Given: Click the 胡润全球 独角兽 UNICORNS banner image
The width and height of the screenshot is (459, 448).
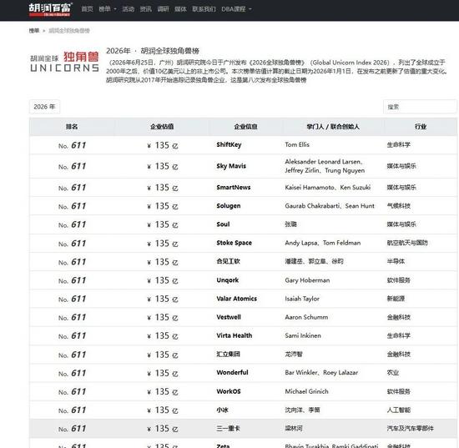Looking at the screenshot, I should [x=65, y=63].
